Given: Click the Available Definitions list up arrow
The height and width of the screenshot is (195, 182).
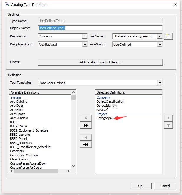Looking at the screenshot, I should coord(74,92).
